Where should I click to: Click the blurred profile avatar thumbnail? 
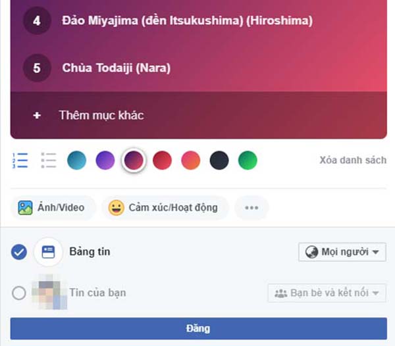[49, 292]
